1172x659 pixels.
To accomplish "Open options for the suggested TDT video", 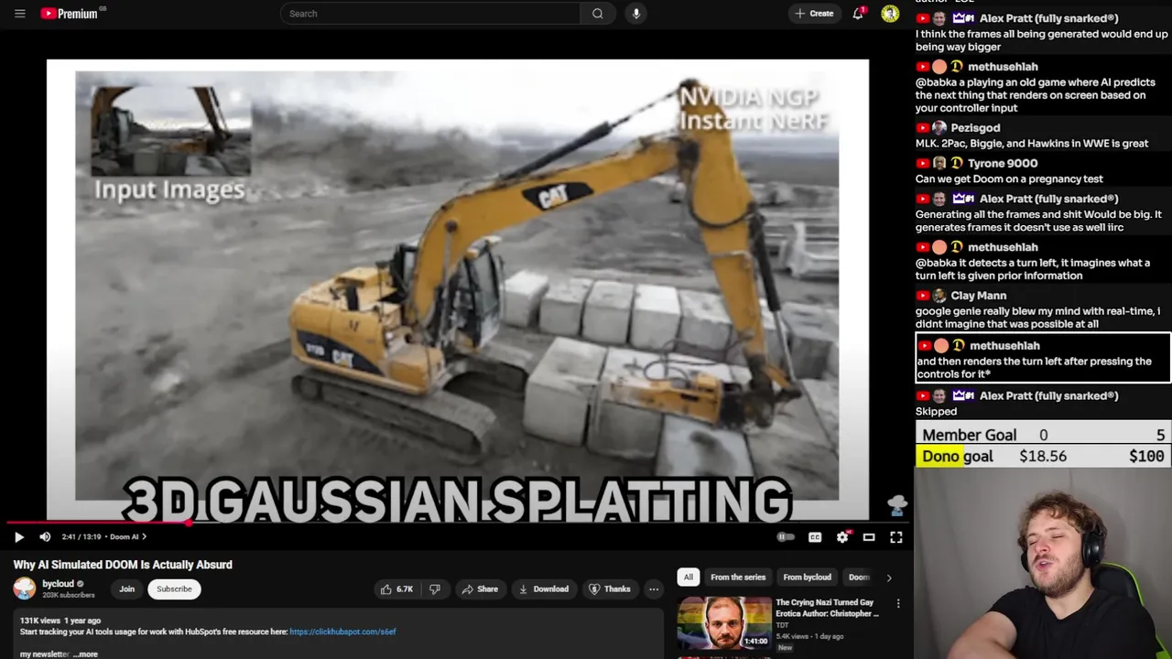I will click(898, 604).
